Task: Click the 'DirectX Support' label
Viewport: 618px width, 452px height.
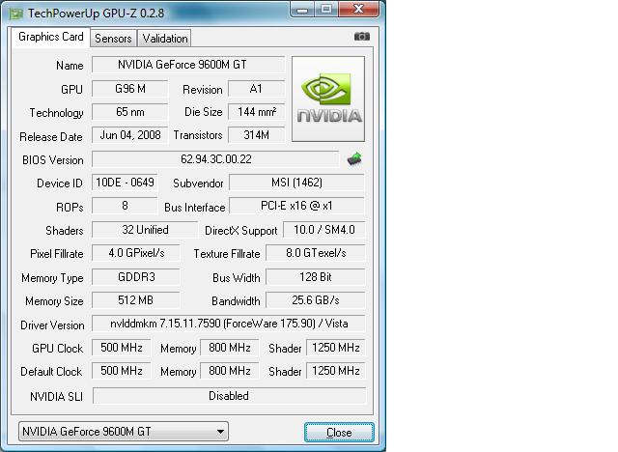Action: coord(240,231)
